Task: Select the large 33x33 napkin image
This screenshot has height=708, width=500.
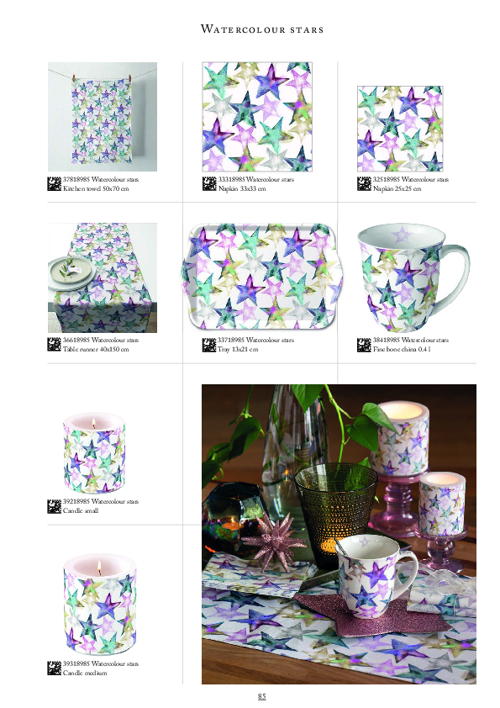Action: pyautogui.click(x=257, y=117)
